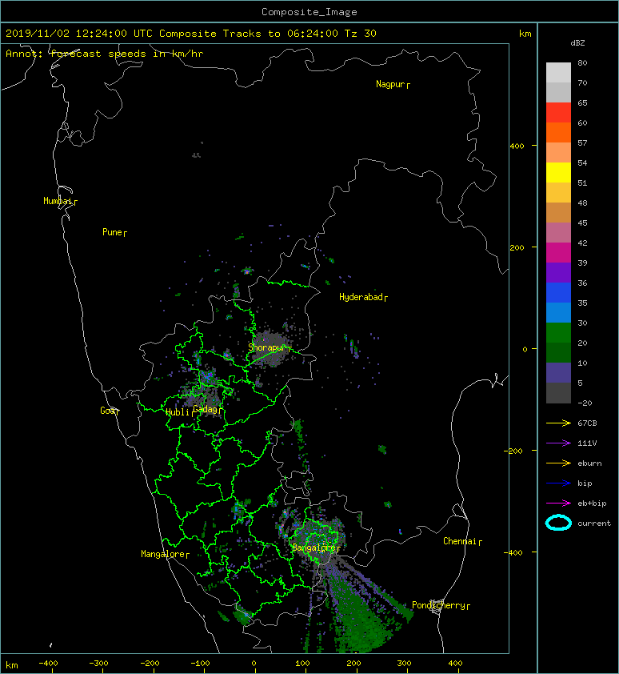
Task: Select the purple 39 dBZ swatch
Action: pos(558,272)
